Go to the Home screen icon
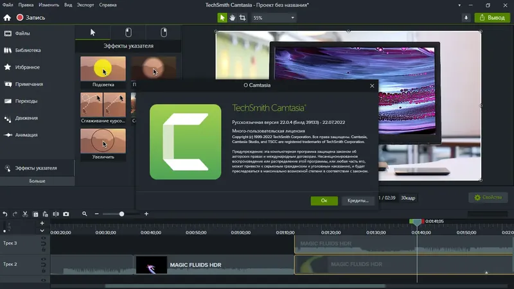The height and width of the screenshot is (289, 514). pos(7,18)
